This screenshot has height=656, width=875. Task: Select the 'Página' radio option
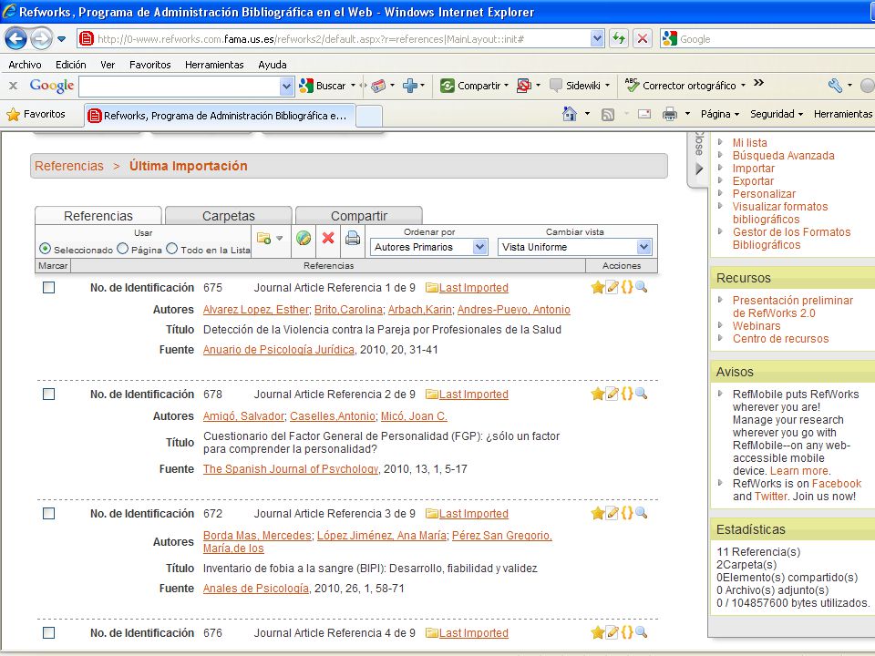[123, 249]
